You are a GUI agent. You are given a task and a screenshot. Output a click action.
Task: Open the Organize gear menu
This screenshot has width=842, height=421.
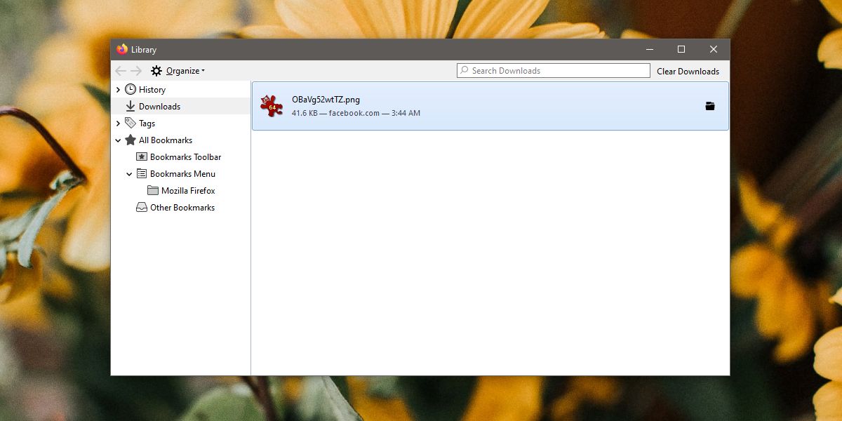coord(178,71)
